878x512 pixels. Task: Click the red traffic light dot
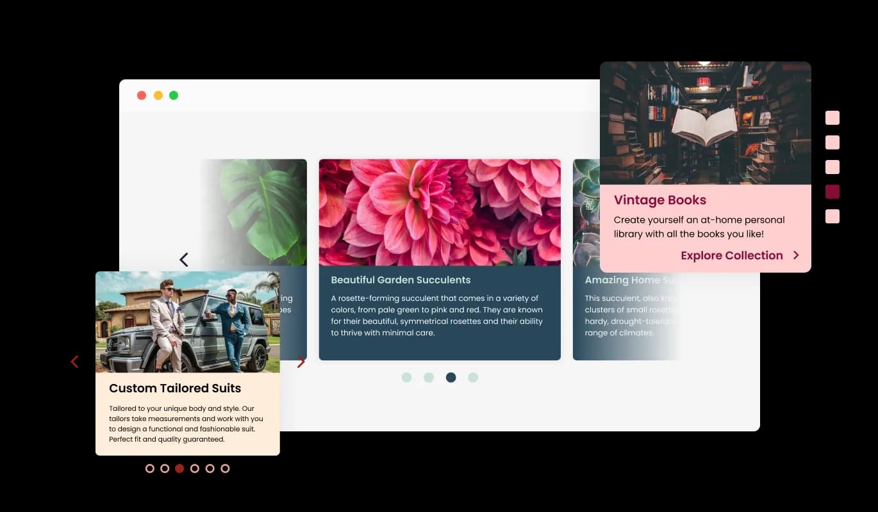pos(142,95)
